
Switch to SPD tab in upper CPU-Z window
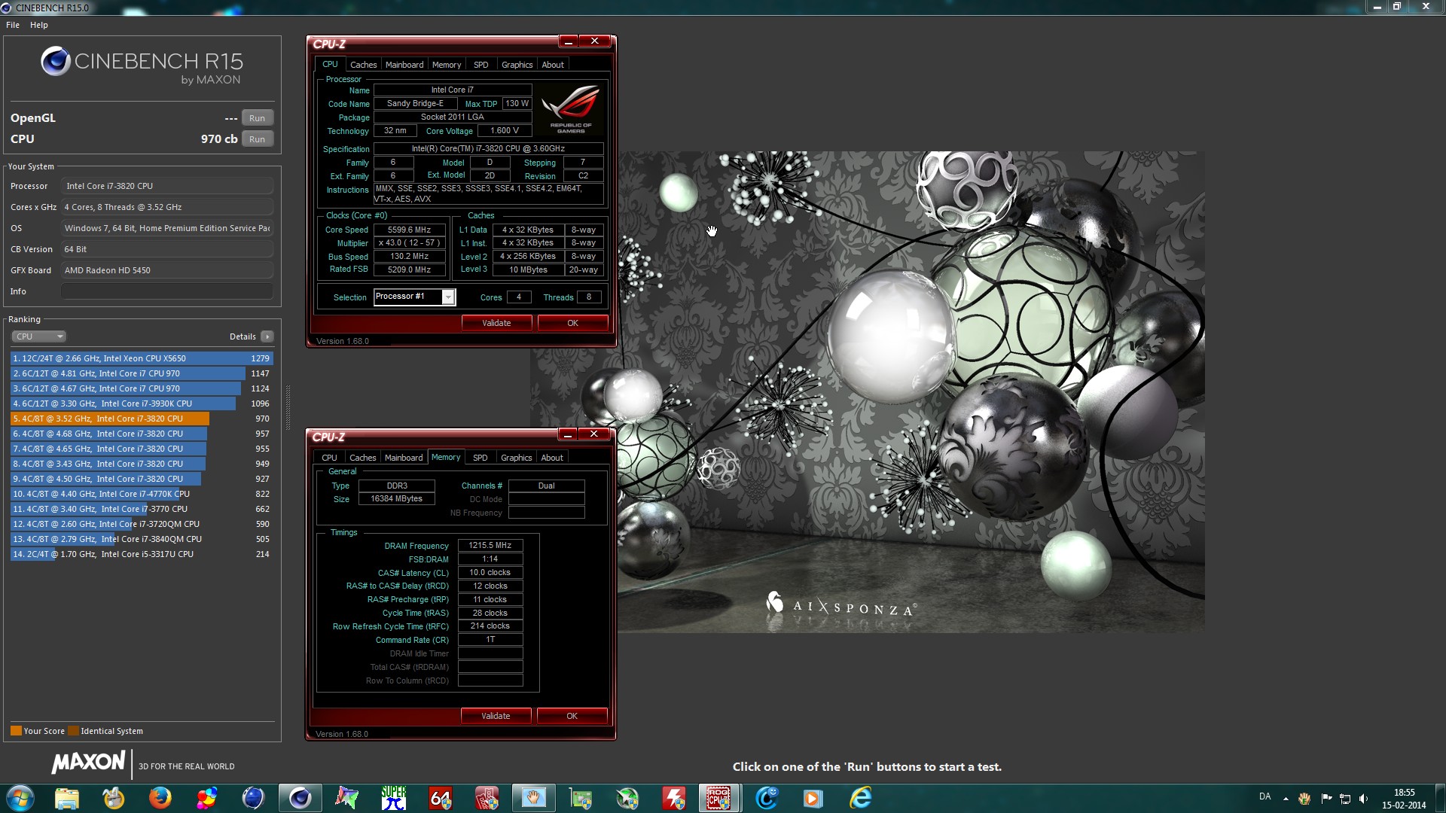point(481,65)
